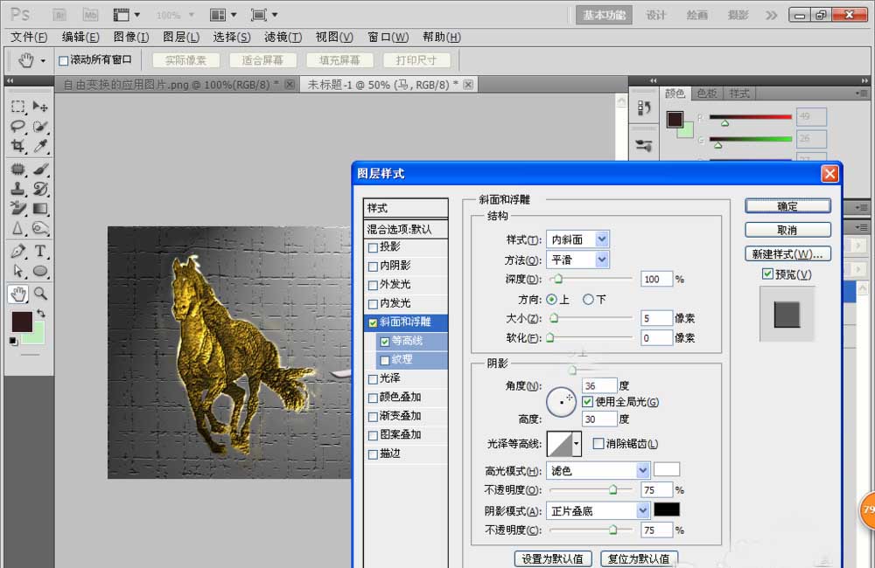Click the 确定 button
The height and width of the screenshot is (568, 875).
[787, 205]
